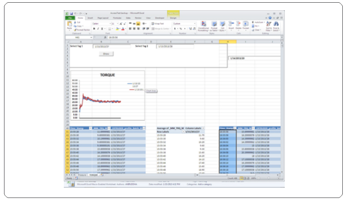
Task: Open the Sort & Filter menu
Action: pos(269,26)
